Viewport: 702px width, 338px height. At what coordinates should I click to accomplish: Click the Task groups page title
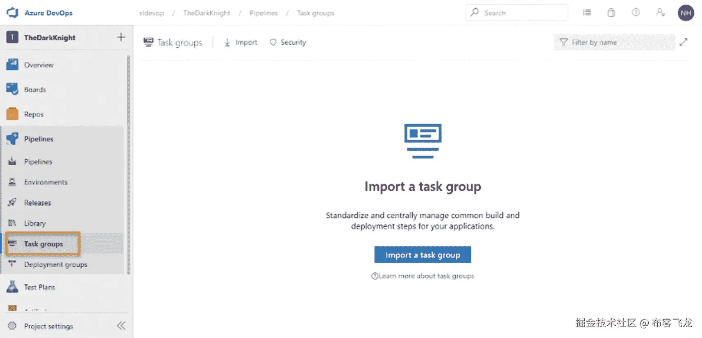pos(179,43)
